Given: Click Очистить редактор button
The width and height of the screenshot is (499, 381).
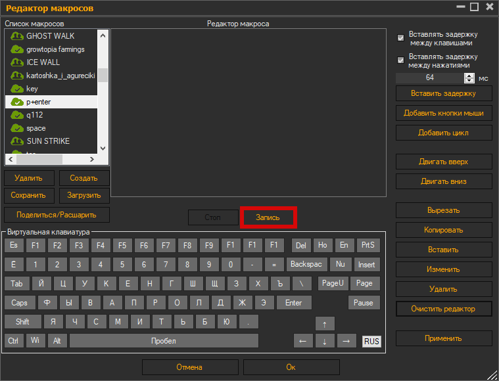Looking at the screenshot, I should pos(444,309).
